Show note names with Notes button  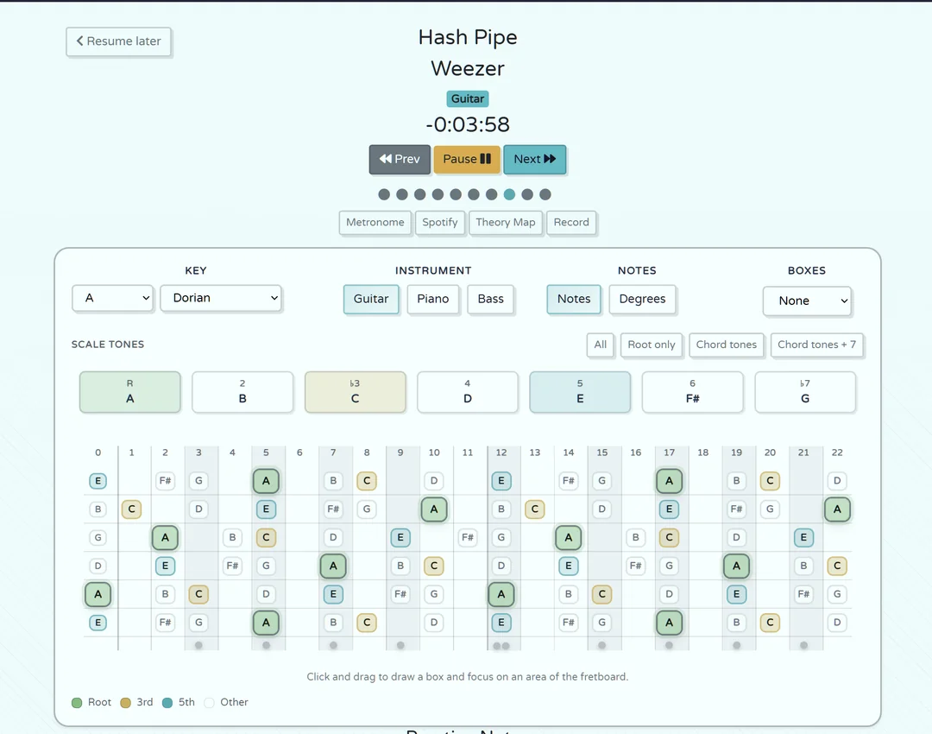574,299
